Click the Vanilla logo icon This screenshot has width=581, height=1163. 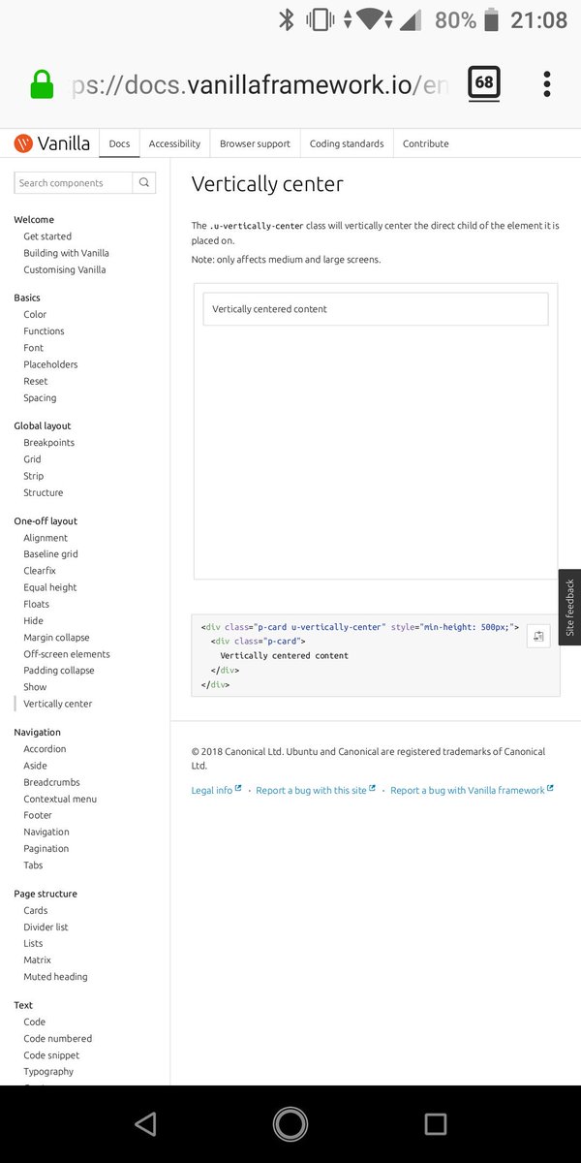coord(23,143)
